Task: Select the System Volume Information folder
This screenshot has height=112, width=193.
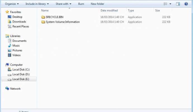Action: pos(61,22)
